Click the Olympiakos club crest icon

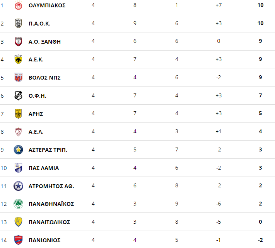(x=18, y=5)
